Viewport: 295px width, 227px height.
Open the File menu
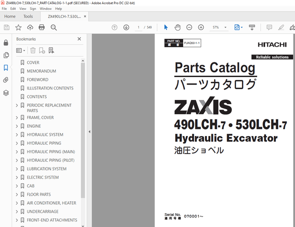4,9
